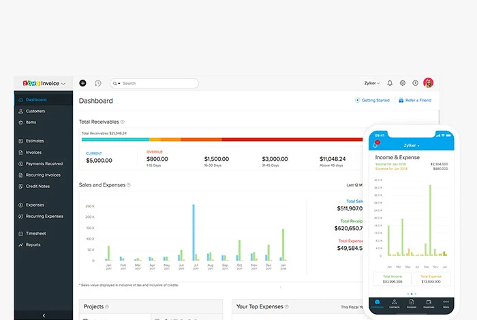Click inside the Search input field

pos(154,83)
